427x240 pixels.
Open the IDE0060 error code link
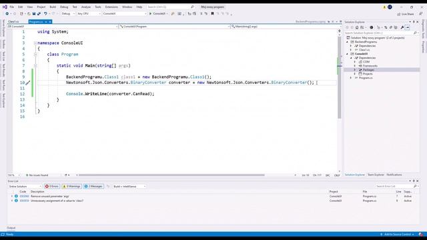(24, 196)
